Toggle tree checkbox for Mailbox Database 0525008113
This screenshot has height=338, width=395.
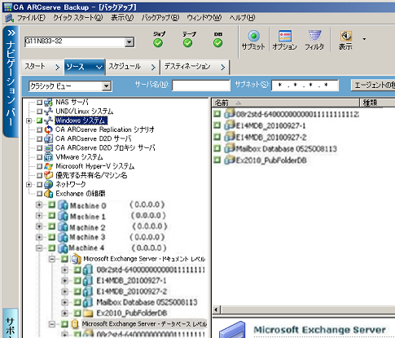point(77,302)
